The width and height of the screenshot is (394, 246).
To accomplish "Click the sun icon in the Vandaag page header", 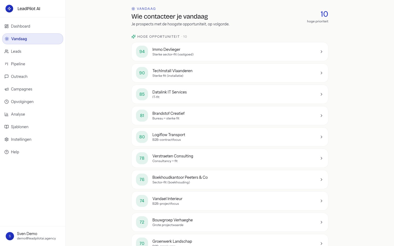I will (133, 9).
